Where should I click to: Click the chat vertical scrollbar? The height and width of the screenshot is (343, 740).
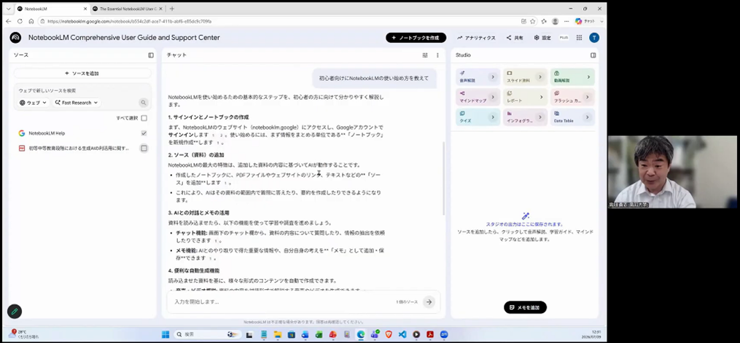[x=443, y=178]
